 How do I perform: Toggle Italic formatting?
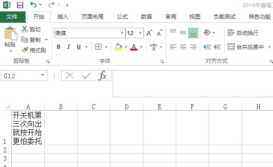click(68, 47)
